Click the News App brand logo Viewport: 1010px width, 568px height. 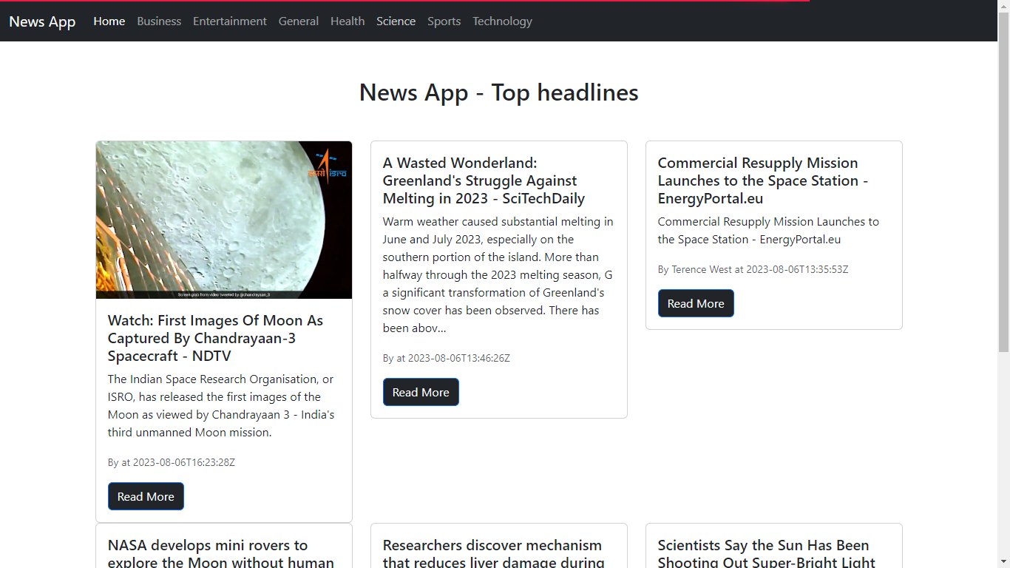click(42, 21)
